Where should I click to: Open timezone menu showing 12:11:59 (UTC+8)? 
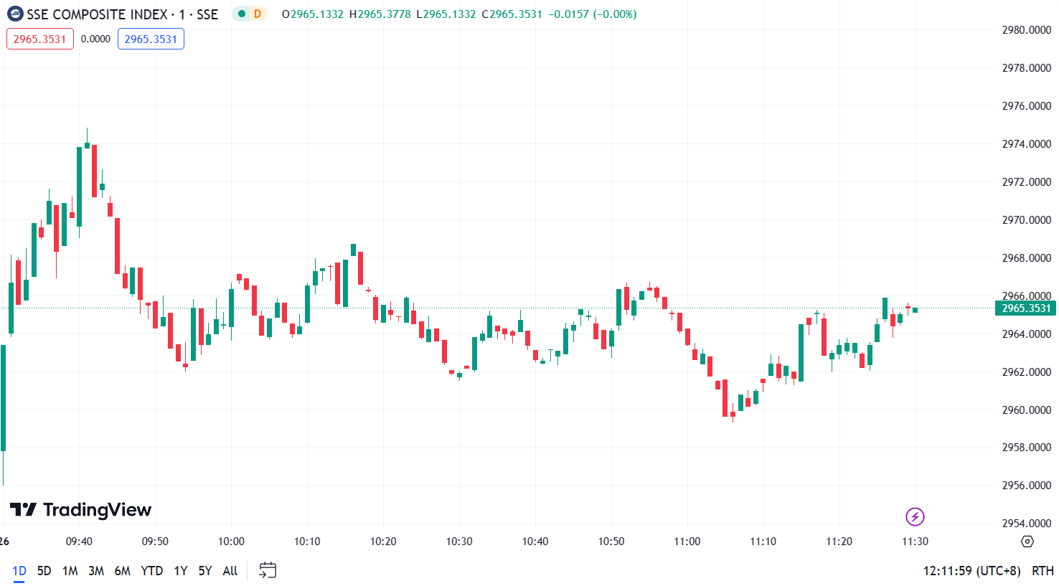(971, 571)
